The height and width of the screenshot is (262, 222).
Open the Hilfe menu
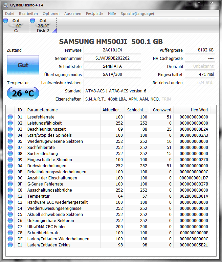click(x=112, y=14)
